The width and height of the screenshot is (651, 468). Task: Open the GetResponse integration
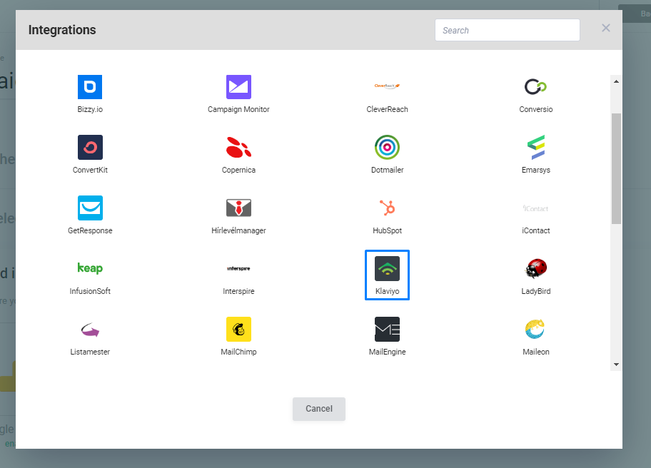click(90, 208)
